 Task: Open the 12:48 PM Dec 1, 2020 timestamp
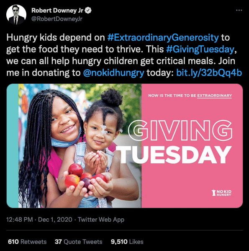[39, 220]
